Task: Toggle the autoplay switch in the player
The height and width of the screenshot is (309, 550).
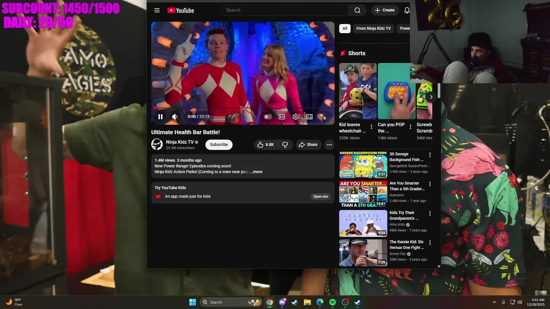Action: point(267,117)
